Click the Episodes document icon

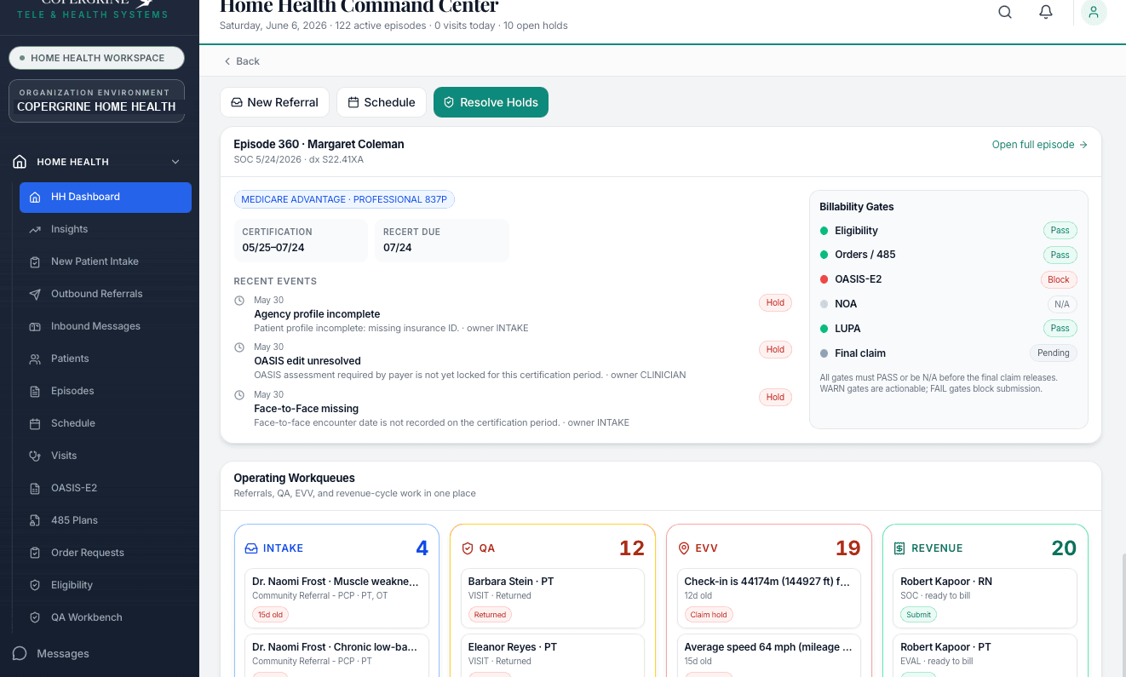pyautogui.click(x=35, y=391)
